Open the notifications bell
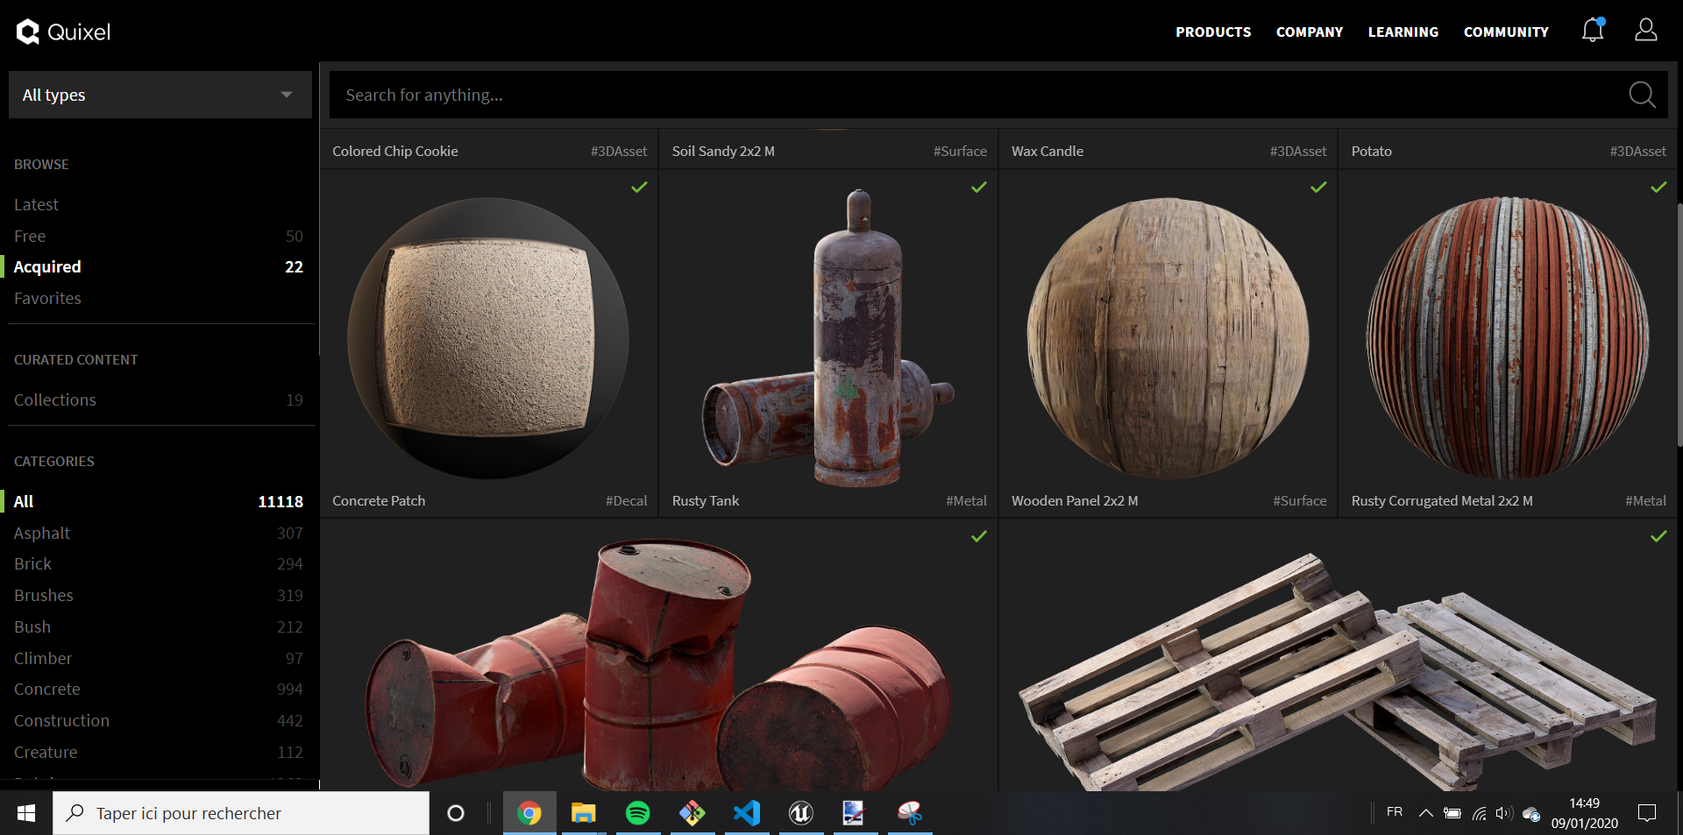The height and width of the screenshot is (835, 1683). tap(1592, 31)
